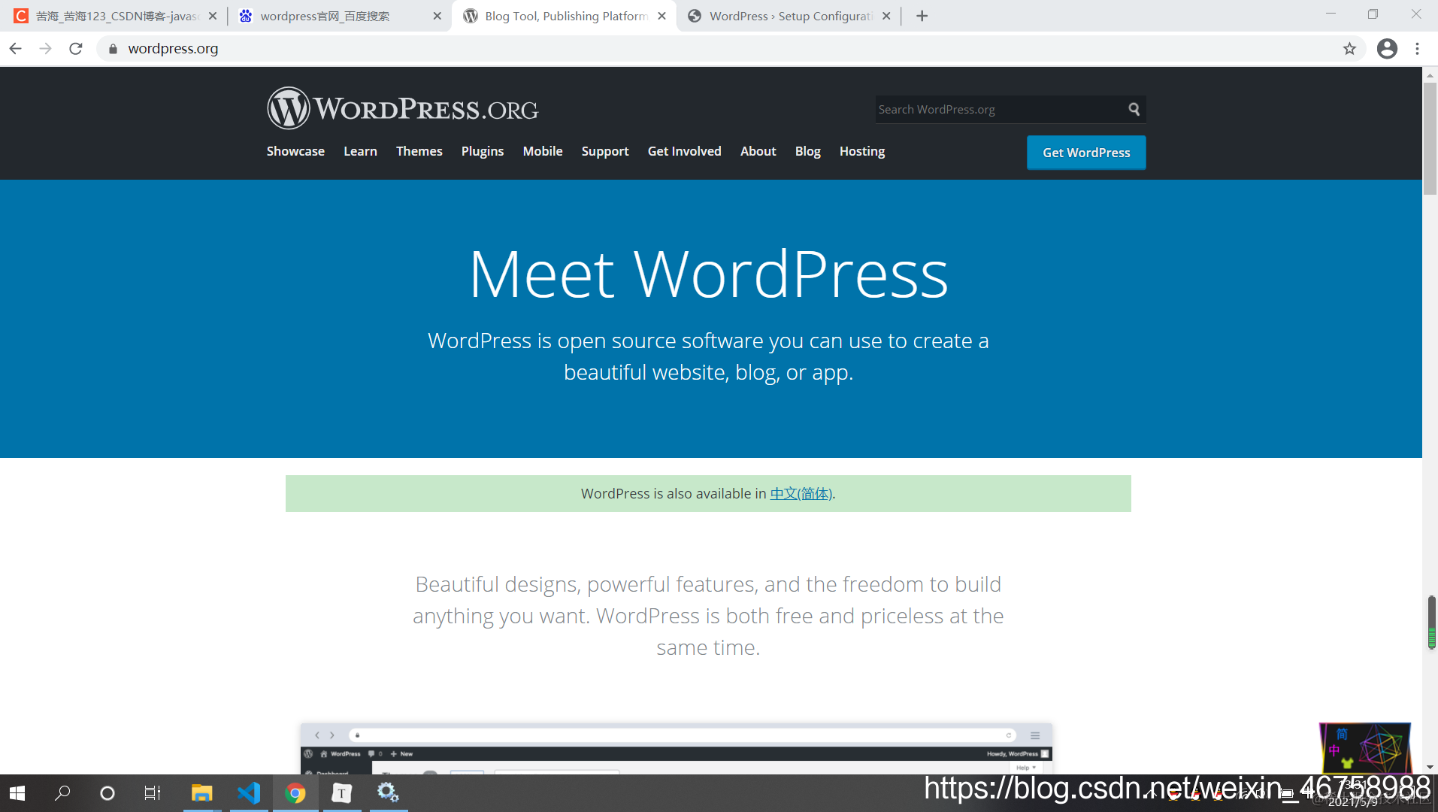Click the page vertical scrollbar thumb
The height and width of the screenshot is (812, 1438).
coord(1430,138)
